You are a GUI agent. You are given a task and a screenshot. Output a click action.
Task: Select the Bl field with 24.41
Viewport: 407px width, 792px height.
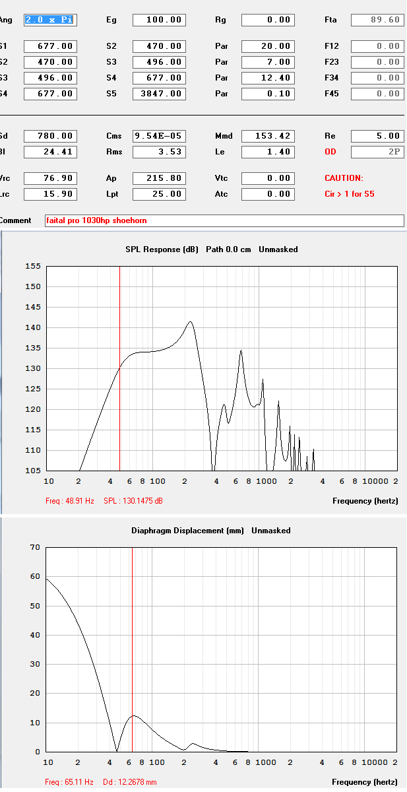pyautogui.click(x=50, y=152)
